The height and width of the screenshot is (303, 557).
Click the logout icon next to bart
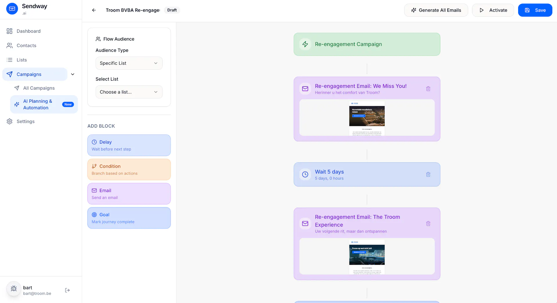(x=67, y=290)
